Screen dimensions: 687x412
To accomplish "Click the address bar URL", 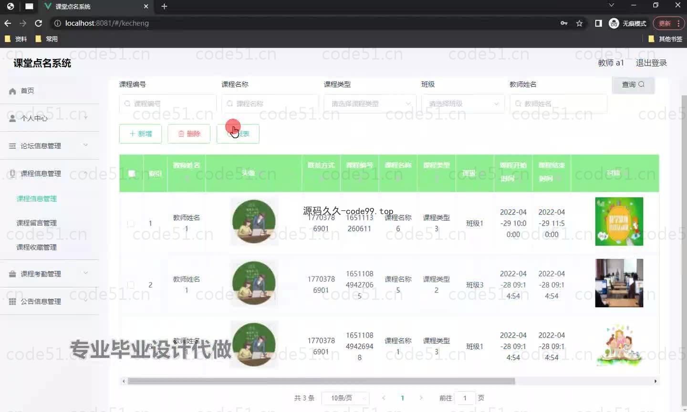I will [x=107, y=23].
